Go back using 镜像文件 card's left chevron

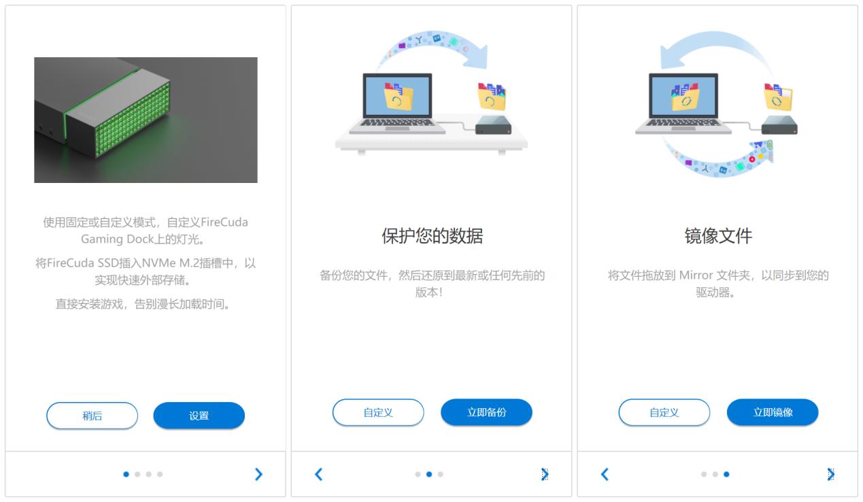click(x=605, y=474)
